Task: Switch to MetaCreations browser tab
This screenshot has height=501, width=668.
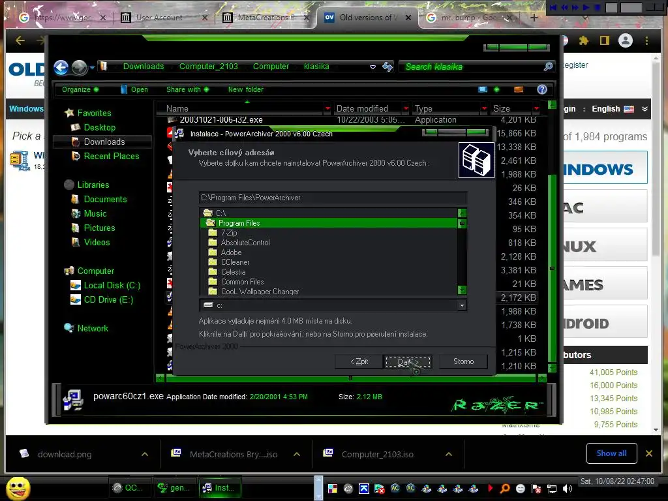Action: tap(266, 18)
